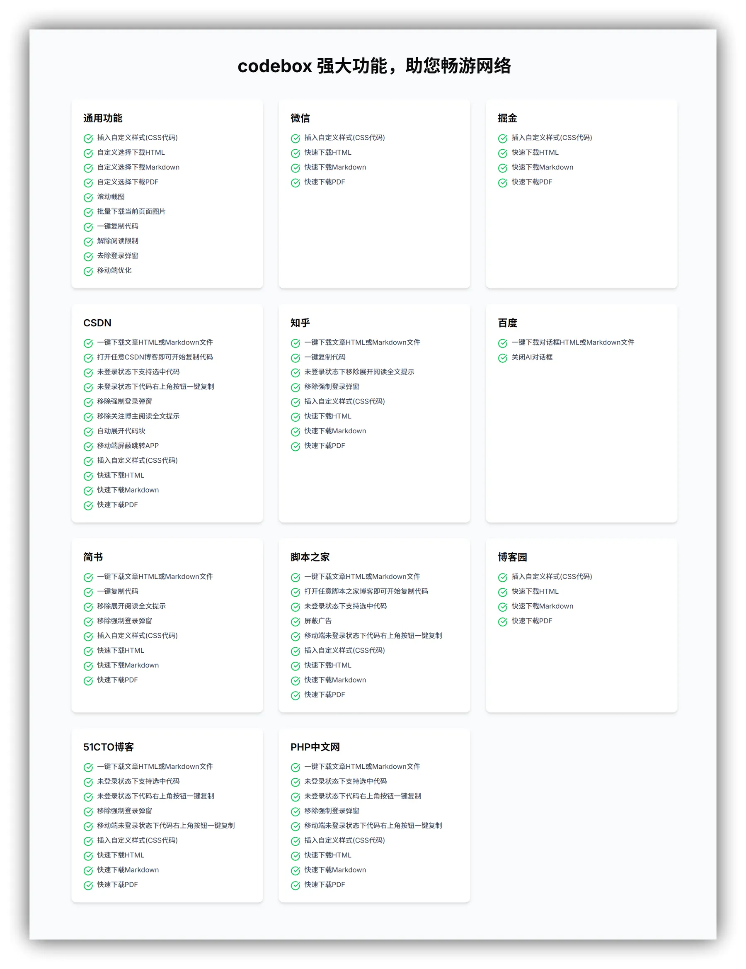The height and width of the screenshot is (969, 746).
Task: Click the check icon next to 移除关注博主阅读全文提示
Action: click(88, 417)
